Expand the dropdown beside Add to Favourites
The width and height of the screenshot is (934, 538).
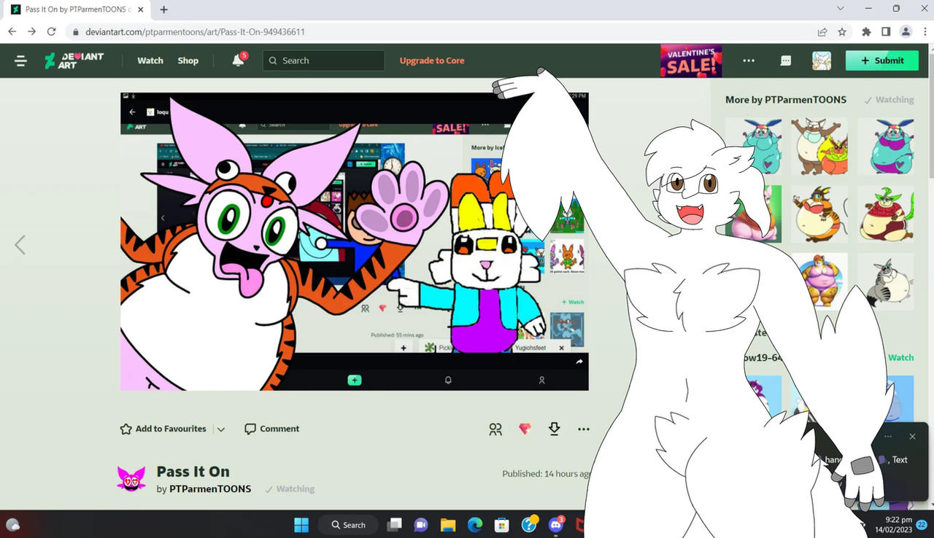tap(221, 429)
